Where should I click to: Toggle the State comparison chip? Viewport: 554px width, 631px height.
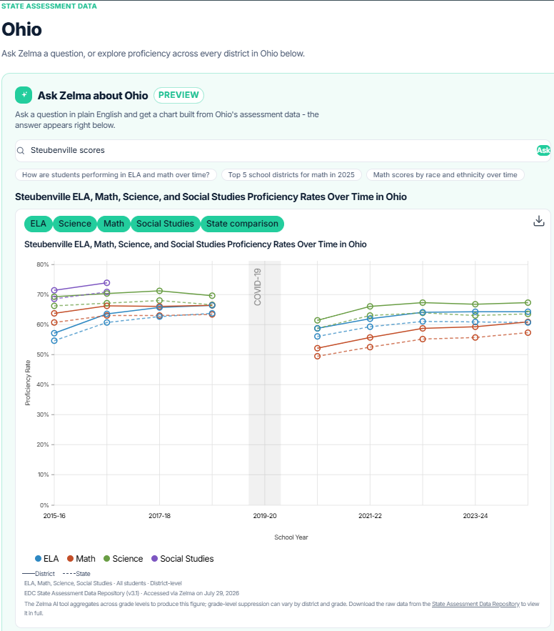click(242, 224)
